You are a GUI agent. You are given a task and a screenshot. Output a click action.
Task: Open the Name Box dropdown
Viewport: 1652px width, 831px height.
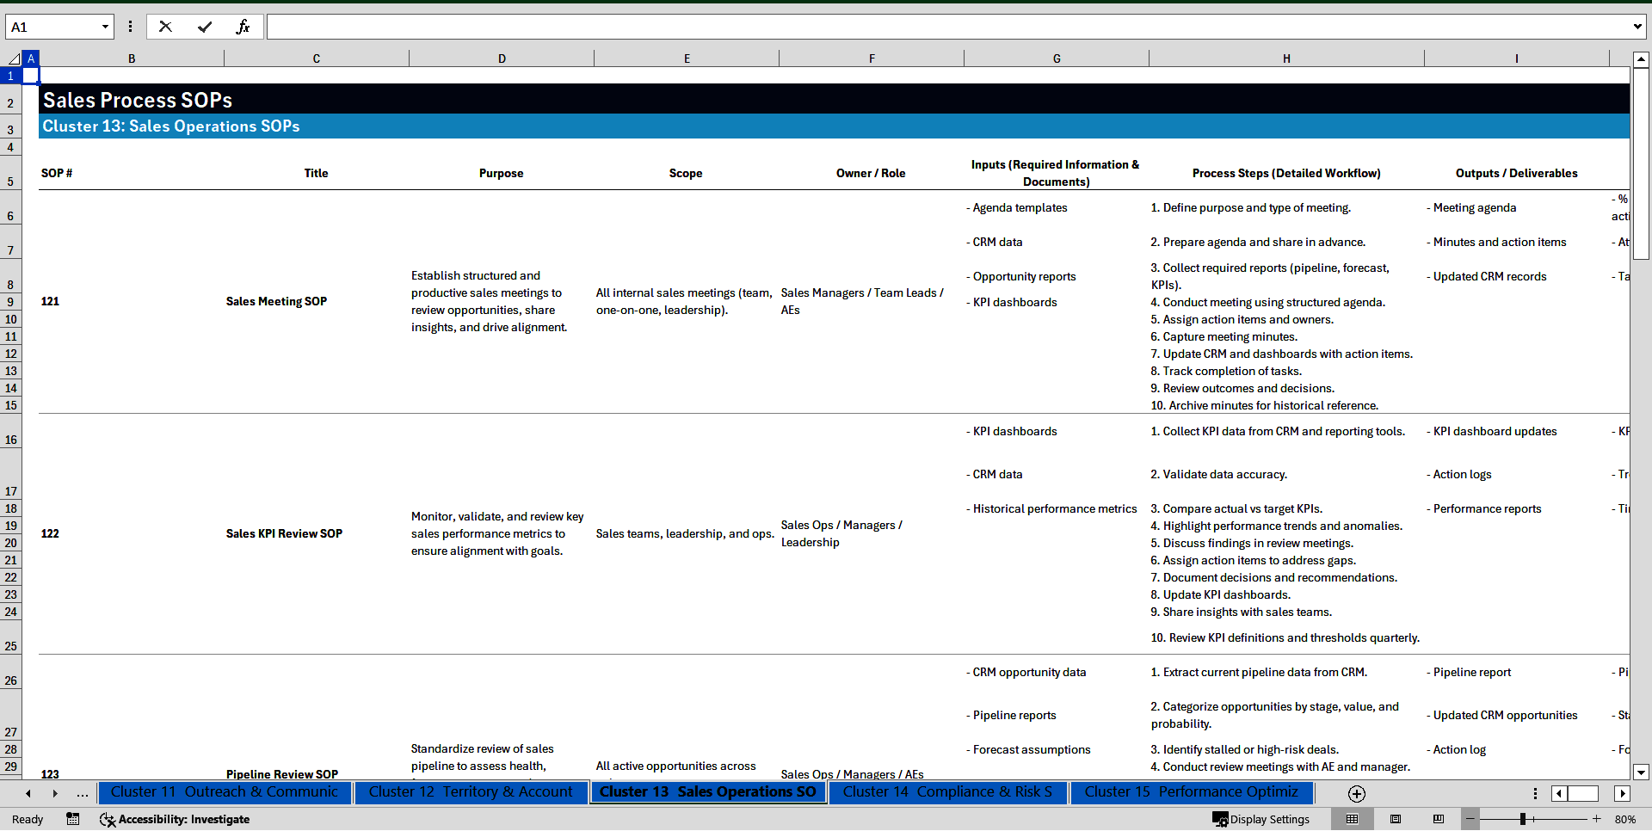(x=107, y=27)
